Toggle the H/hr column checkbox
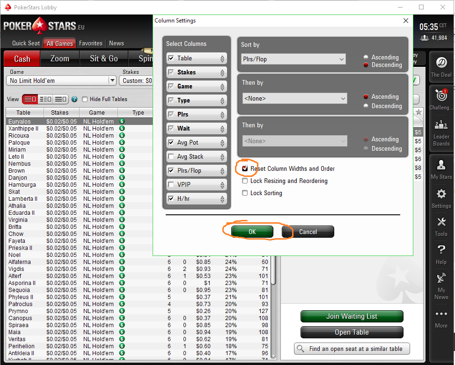 tap(171, 198)
